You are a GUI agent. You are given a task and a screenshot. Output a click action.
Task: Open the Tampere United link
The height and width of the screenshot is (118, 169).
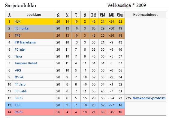coord(26,63)
